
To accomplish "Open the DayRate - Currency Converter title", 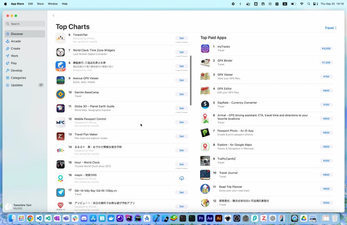I will coord(237,103).
